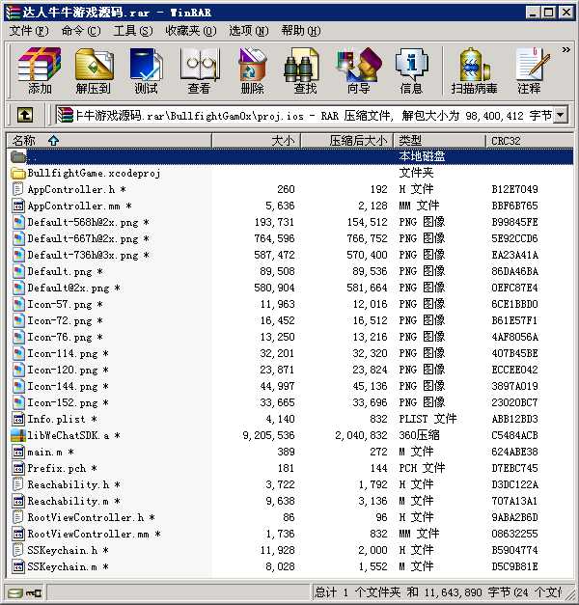
Task: Click the status bar drive icon
Action: [16, 592]
